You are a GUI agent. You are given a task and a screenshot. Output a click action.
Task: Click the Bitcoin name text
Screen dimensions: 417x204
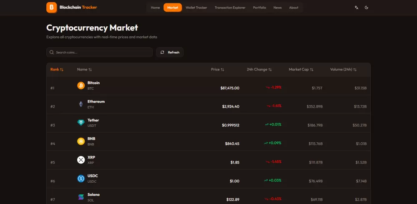click(93, 83)
